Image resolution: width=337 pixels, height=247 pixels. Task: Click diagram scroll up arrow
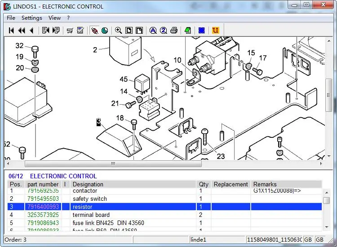[x=329, y=41]
